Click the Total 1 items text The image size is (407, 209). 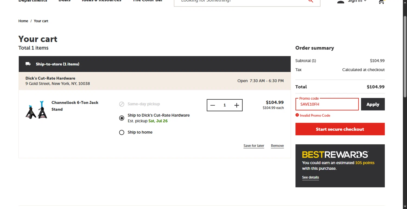tap(33, 48)
